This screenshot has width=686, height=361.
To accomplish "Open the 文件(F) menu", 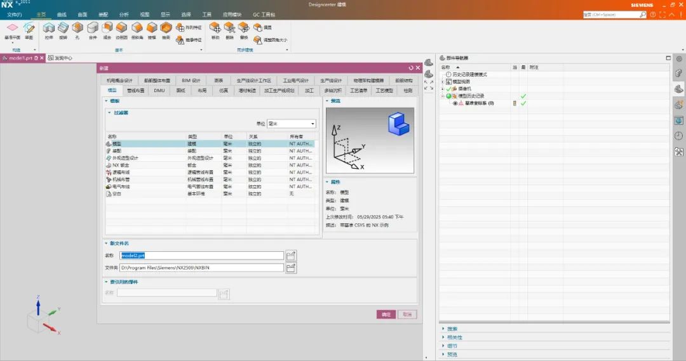I will 15,15.
